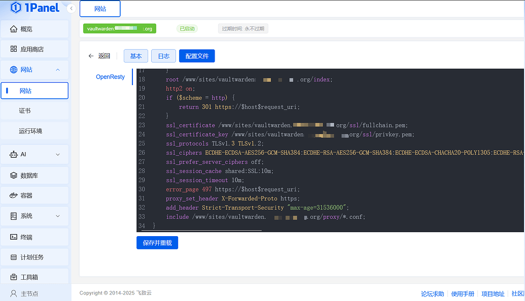Expand the AI menu chevron

tap(58, 155)
